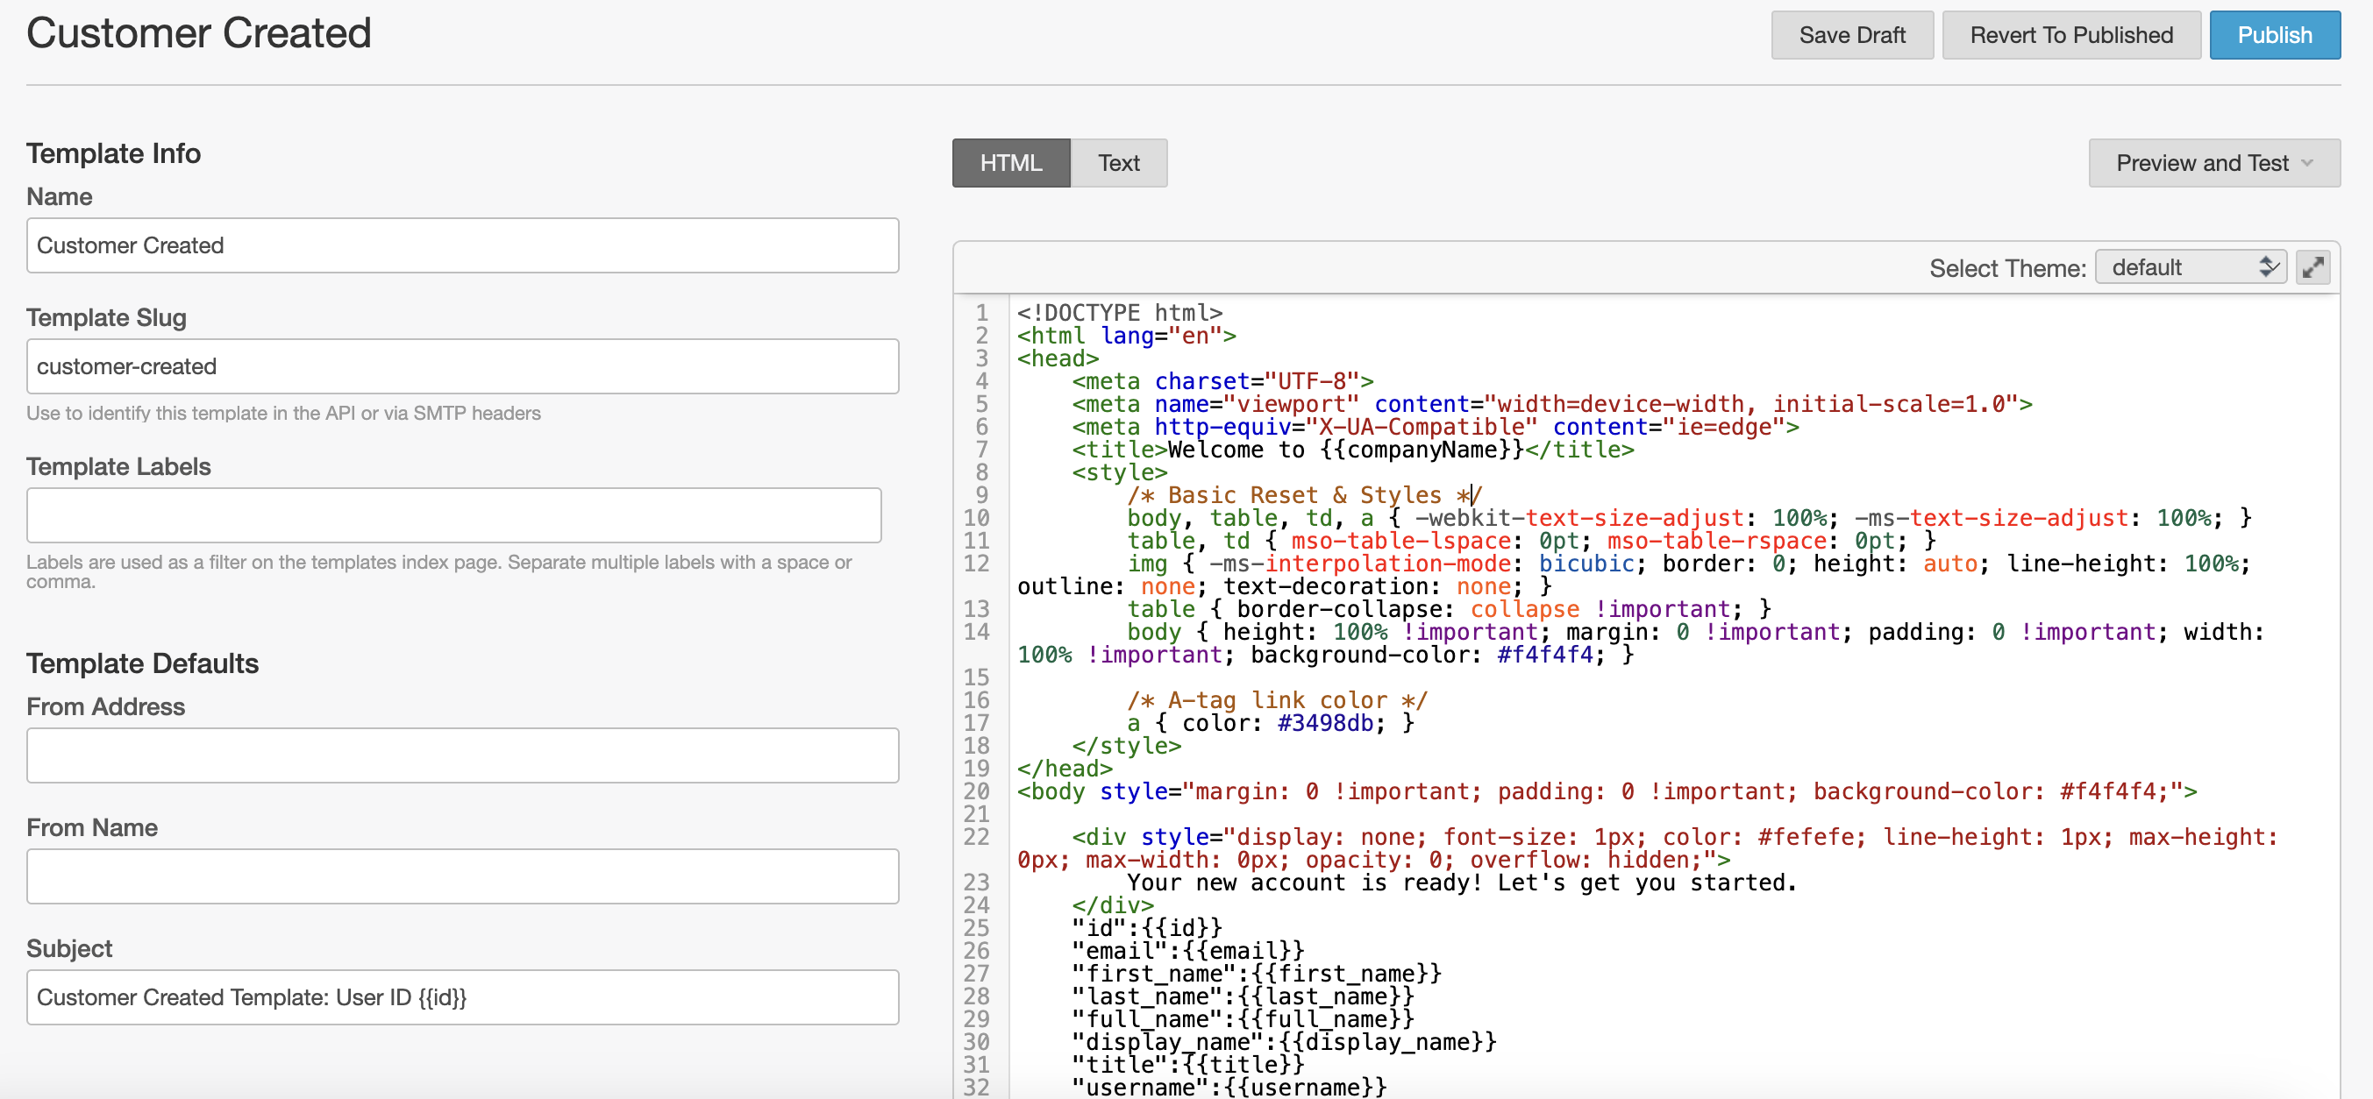This screenshot has width=2373, height=1099.
Task: Click the #3498db color value
Action: click(x=1325, y=723)
